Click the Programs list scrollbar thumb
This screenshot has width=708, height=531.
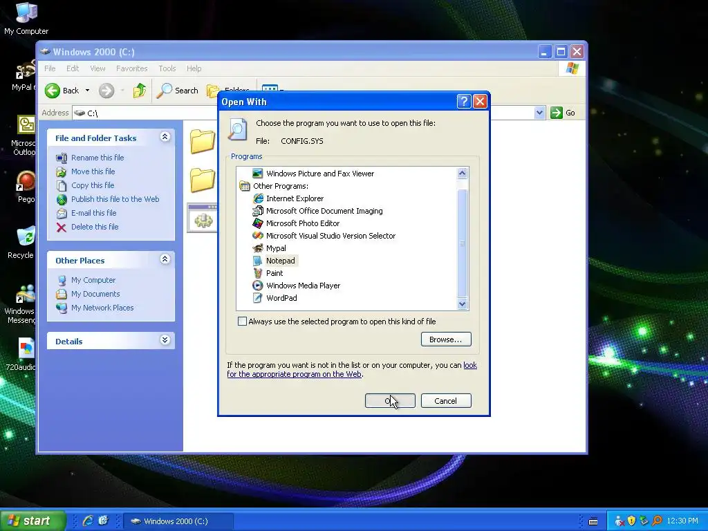click(x=462, y=243)
